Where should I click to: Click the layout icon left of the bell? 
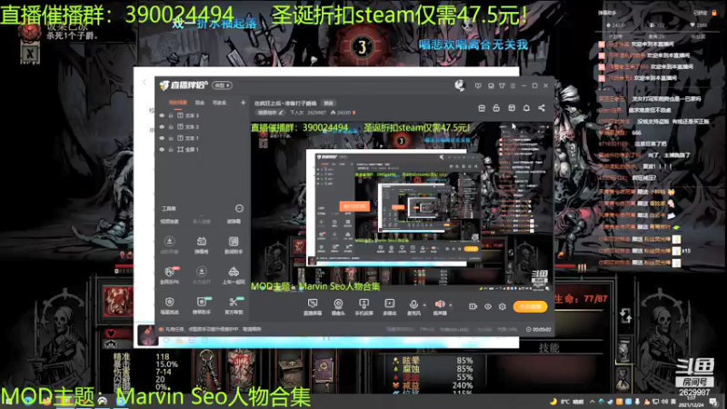[x=512, y=108]
